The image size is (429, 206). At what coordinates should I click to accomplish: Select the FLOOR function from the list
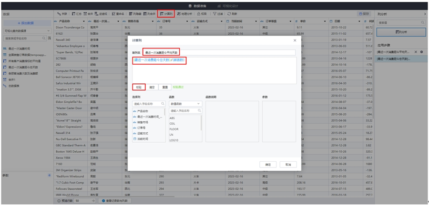click(174, 129)
